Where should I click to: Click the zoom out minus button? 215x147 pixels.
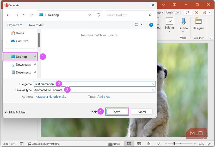pyautogui.click(x=166, y=144)
